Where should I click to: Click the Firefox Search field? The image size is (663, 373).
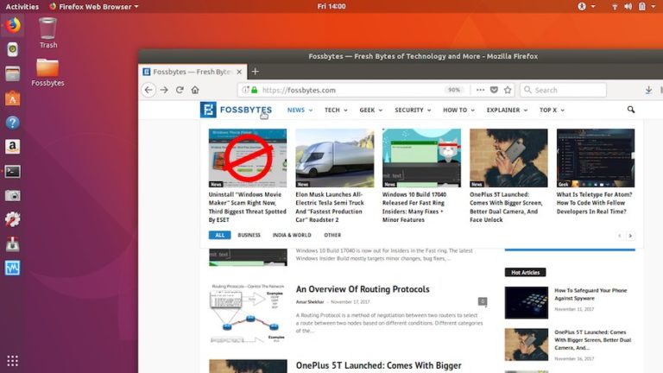click(x=563, y=90)
